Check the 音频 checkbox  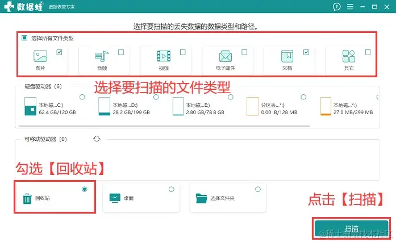[x=121, y=52]
